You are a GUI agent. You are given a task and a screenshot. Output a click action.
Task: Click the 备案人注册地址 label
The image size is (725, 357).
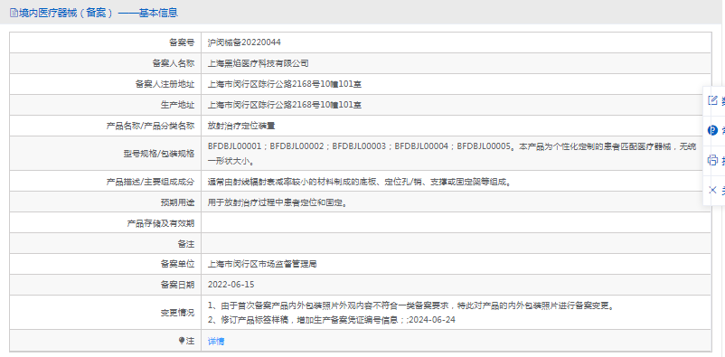coord(165,84)
